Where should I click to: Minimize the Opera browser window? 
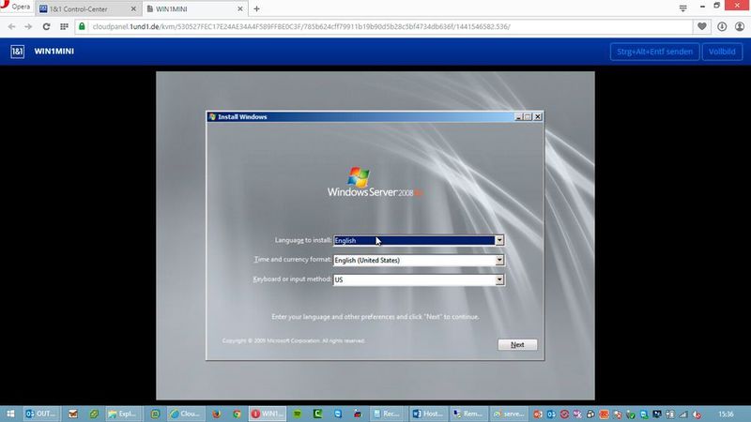(x=702, y=7)
